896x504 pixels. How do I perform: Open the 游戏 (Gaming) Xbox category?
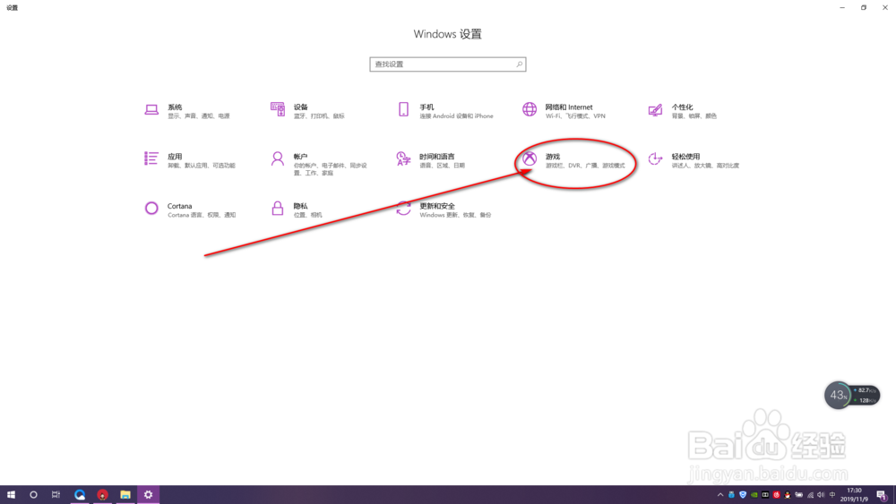point(573,160)
